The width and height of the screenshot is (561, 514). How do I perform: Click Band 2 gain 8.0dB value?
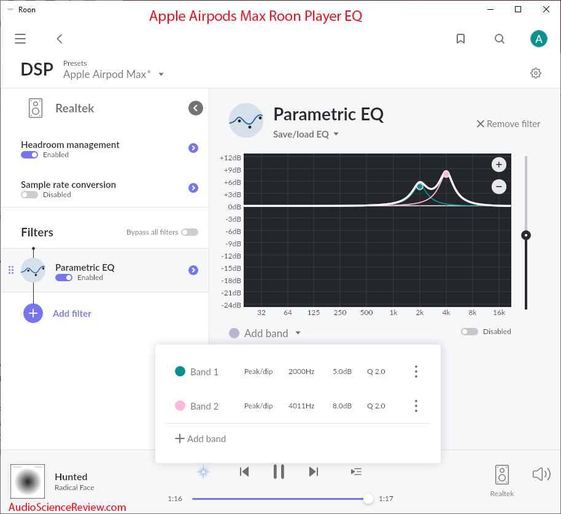pos(342,406)
